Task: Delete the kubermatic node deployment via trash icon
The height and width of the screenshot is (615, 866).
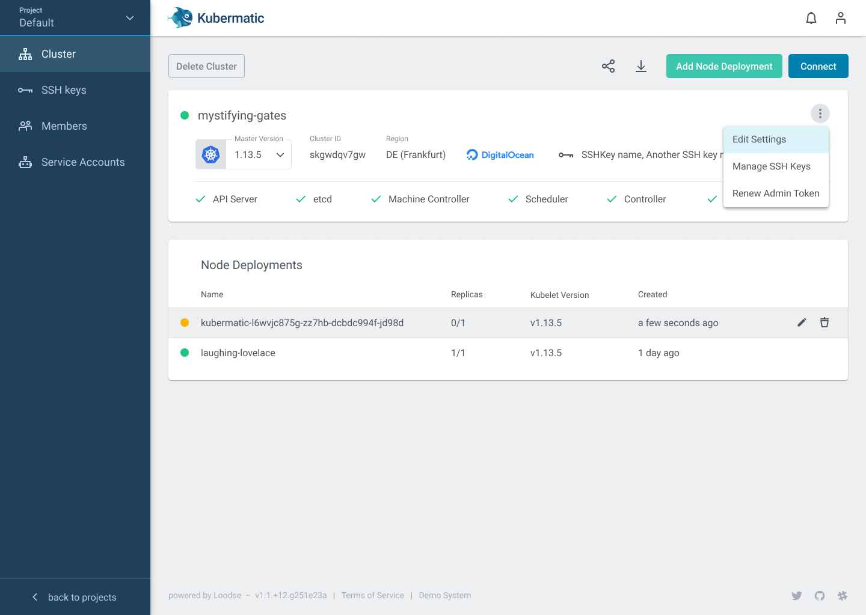Action: 825,323
